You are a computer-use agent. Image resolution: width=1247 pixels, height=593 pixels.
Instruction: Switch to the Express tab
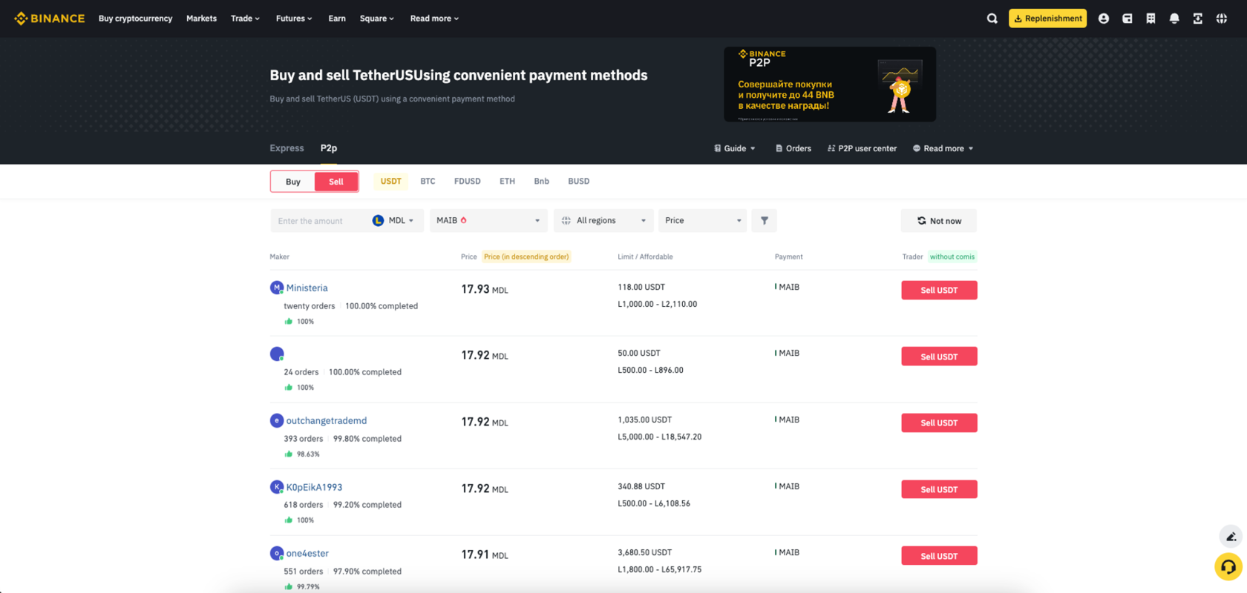pyautogui.click(x=287, y=148)
